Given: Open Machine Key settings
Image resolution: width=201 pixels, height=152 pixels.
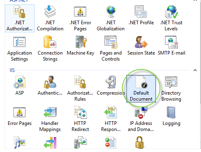Looking at the screenshot, I should click(x=80, y=46).
